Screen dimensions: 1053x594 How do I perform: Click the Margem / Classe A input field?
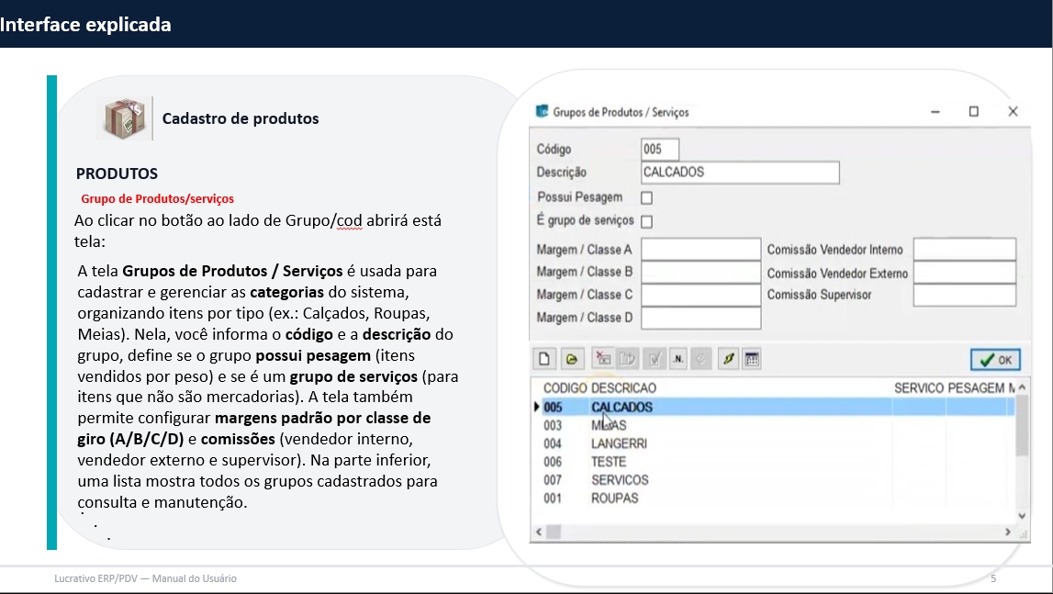pyautogui.click(x=700, y=250)
